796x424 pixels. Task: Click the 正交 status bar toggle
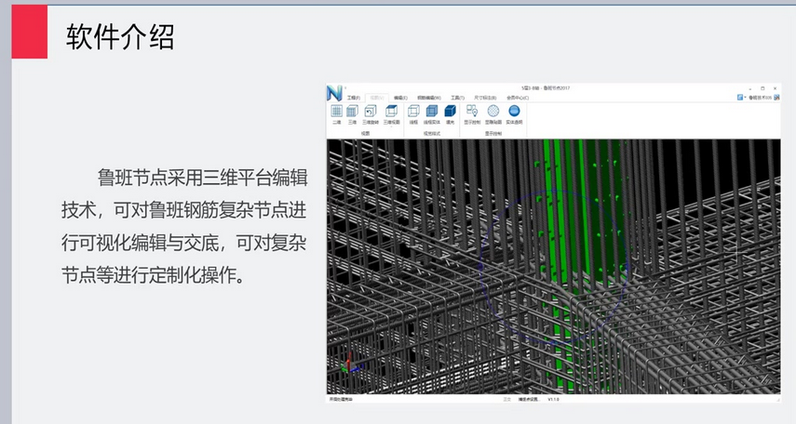pos(506,400)
